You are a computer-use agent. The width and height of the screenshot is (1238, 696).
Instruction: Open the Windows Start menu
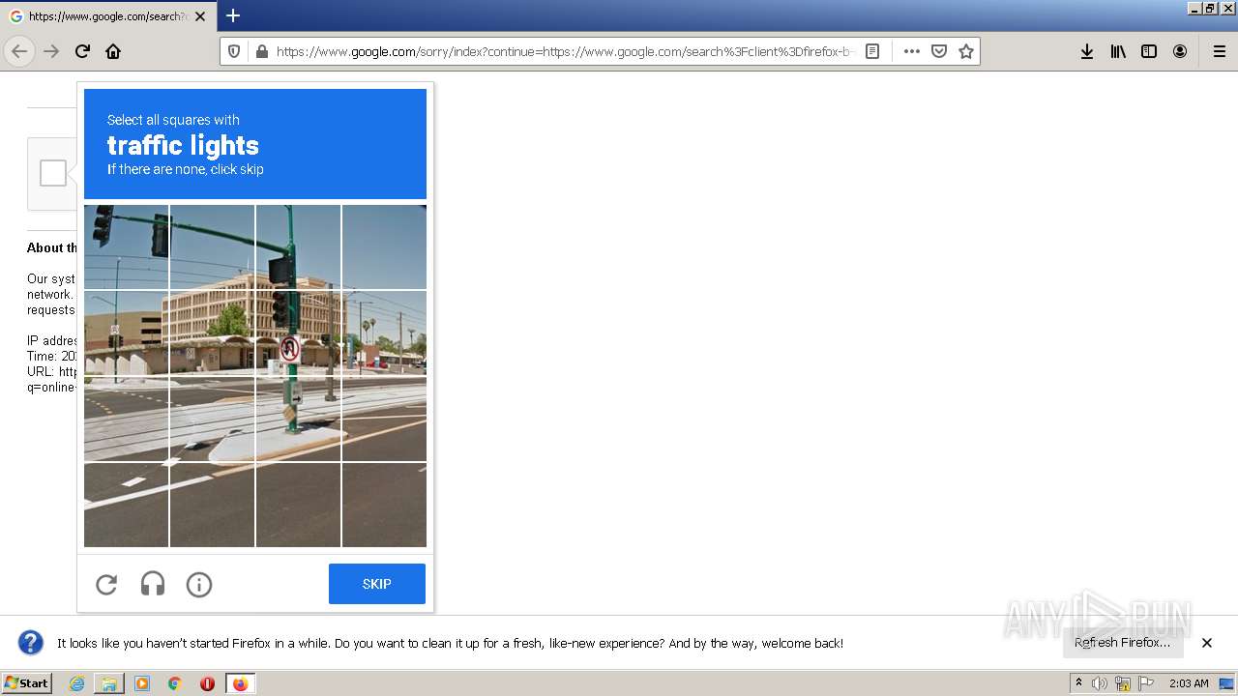pos(27,683)
